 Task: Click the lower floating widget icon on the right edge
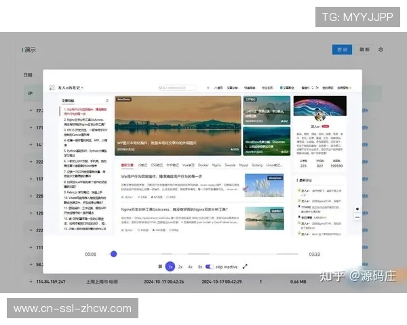coord(357,217)
